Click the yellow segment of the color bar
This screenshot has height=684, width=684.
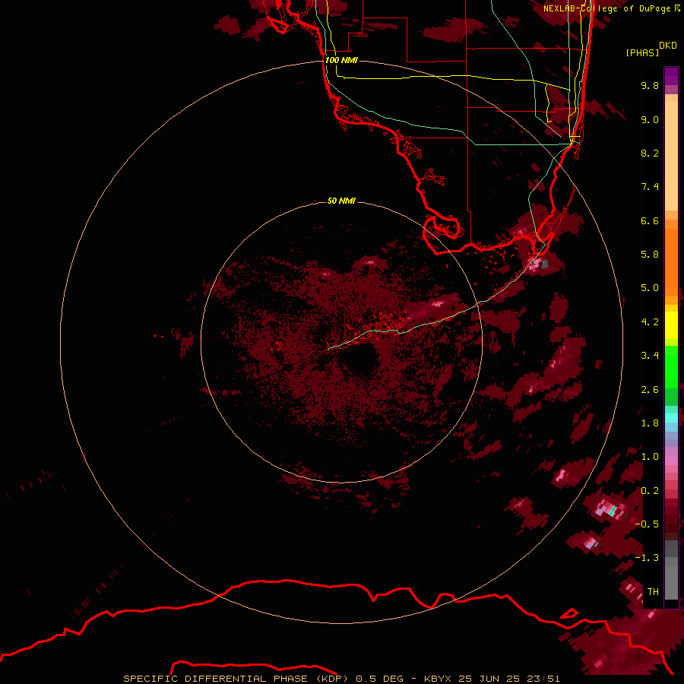tap(671, 325)
